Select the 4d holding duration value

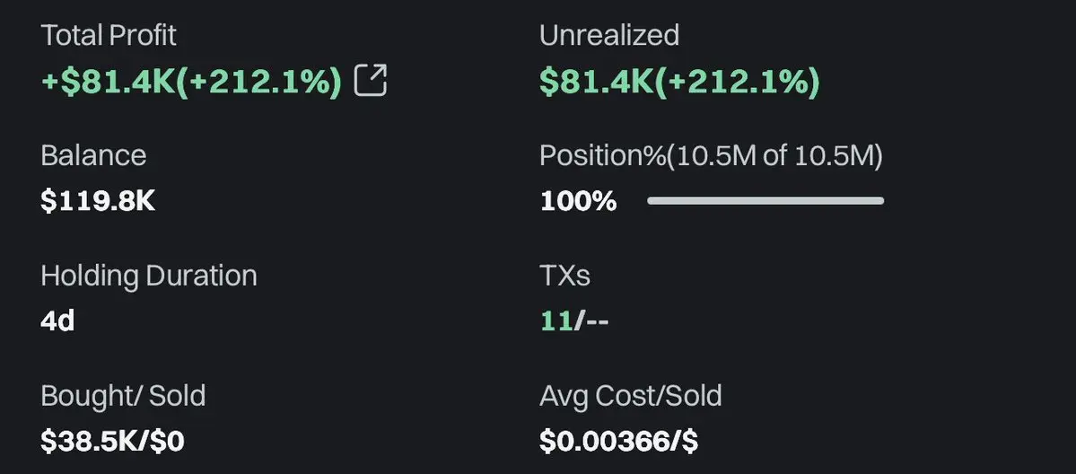click(x=57, y=320)
